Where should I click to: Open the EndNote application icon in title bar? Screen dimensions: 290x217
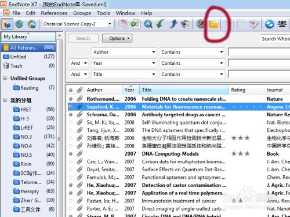click(x=3, y=4)
